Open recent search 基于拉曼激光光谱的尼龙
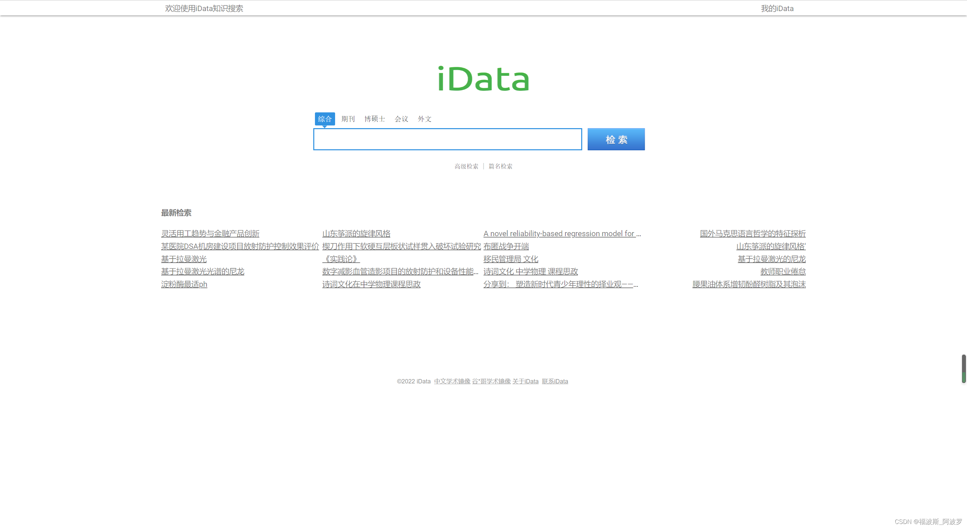Viewport: 967px width, 528px height. pyautogui.click(x=203, y=271)
